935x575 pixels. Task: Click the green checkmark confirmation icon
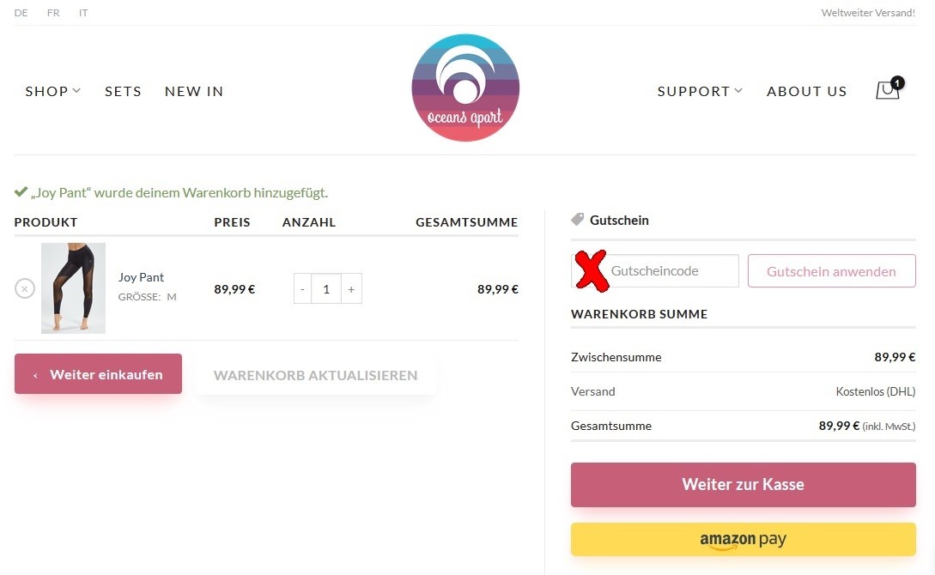click(21, 192)
